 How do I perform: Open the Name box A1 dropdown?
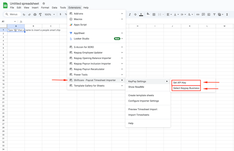point(15,21)
